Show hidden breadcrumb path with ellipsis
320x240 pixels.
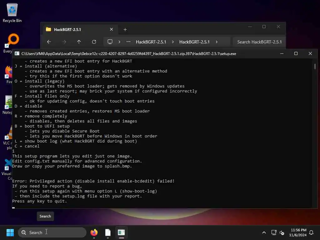tap(128, 42)
